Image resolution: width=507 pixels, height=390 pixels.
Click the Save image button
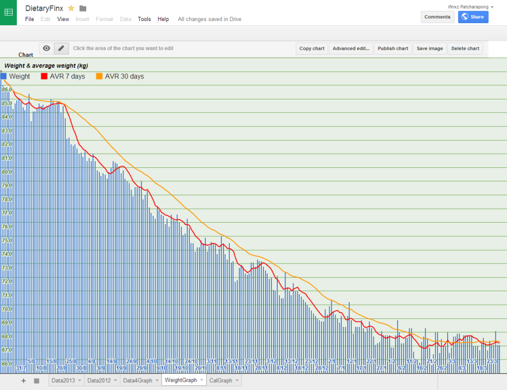click(430, 48)
